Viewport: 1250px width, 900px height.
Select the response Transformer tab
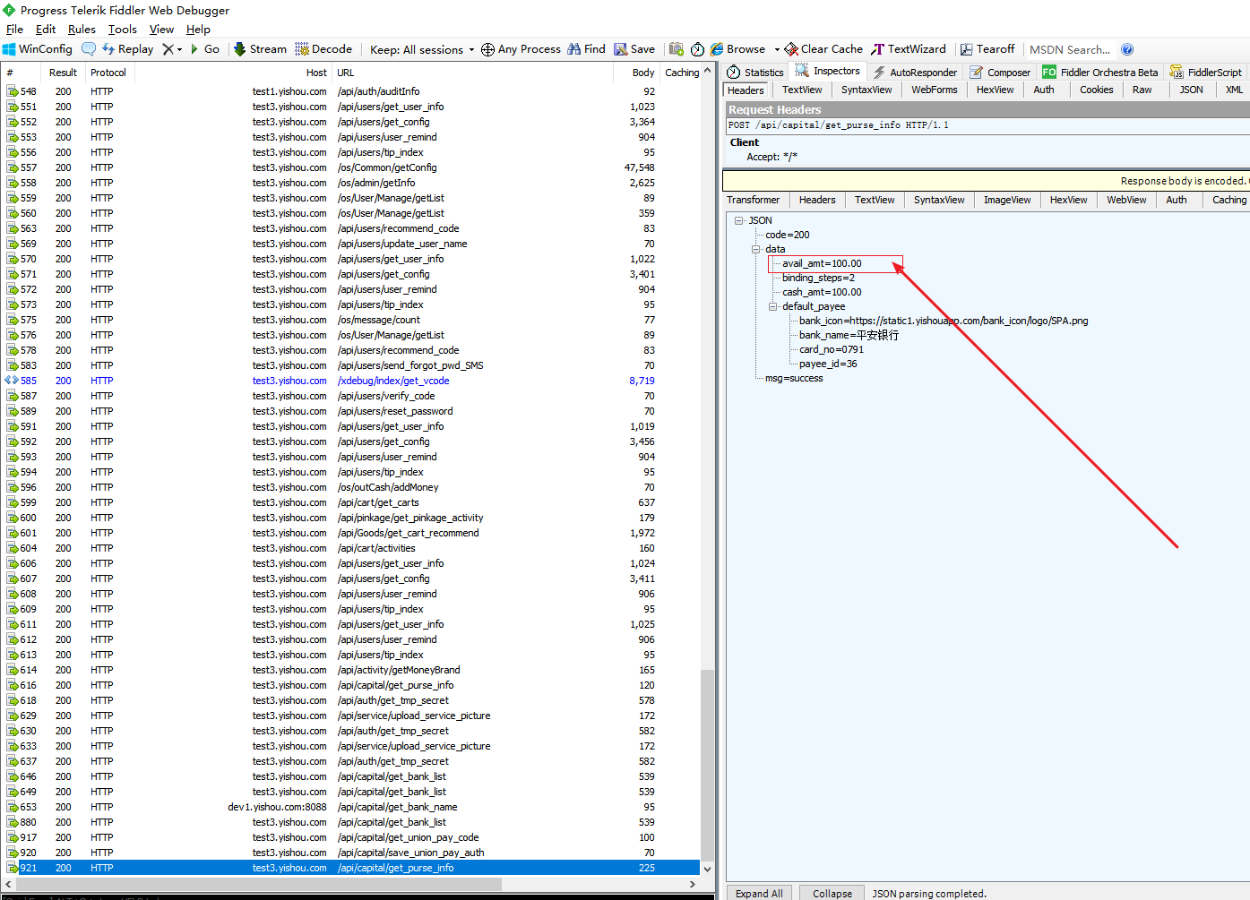[753, 200]
